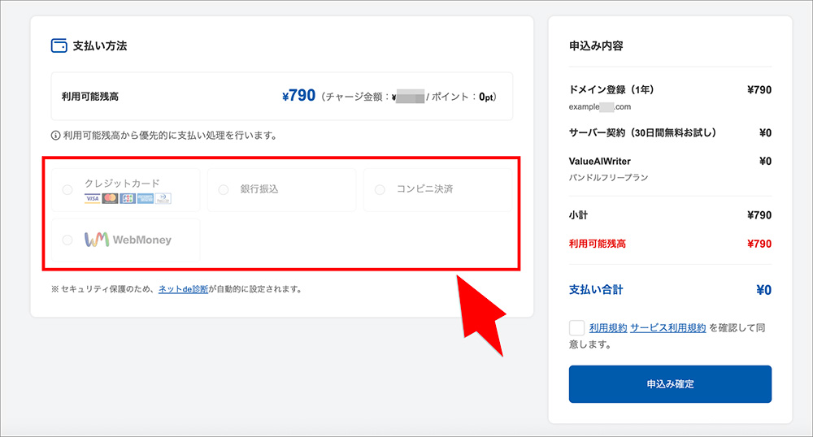Click the ¥790 available balance amount
The width and height of the screenshot is (813, 437).
pos(298,96)
